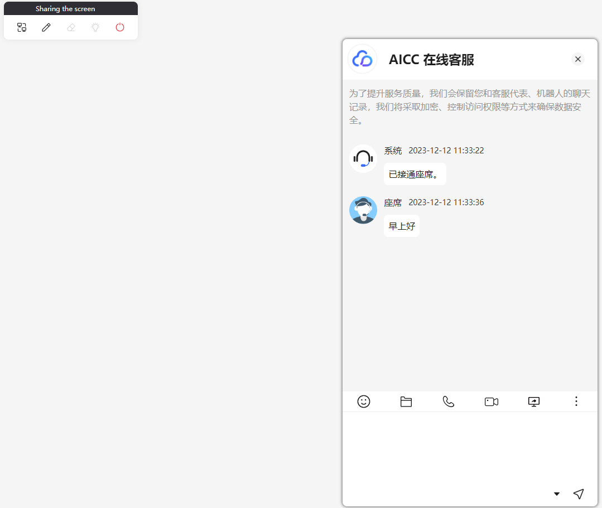The image size is (602, 508).
Task: Send message with paper plane icon
Action: (579, 494)
